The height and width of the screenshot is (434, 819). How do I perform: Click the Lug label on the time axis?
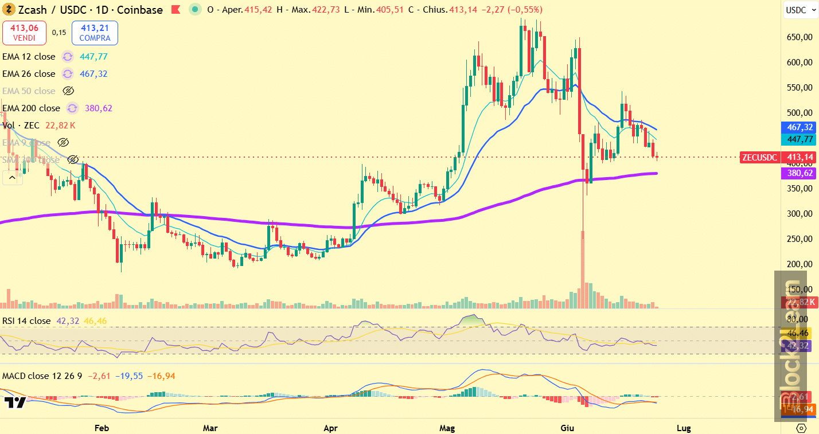pos(683,428)
